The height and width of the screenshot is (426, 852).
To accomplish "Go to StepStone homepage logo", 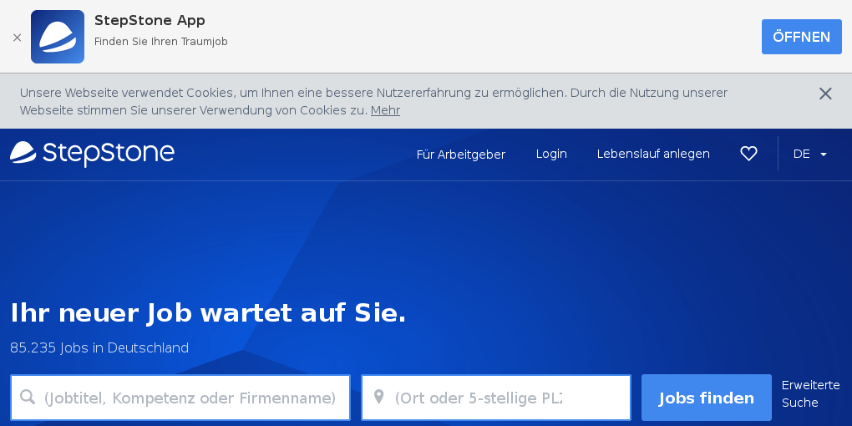I will pyautogui.click(x=93, y=154).
